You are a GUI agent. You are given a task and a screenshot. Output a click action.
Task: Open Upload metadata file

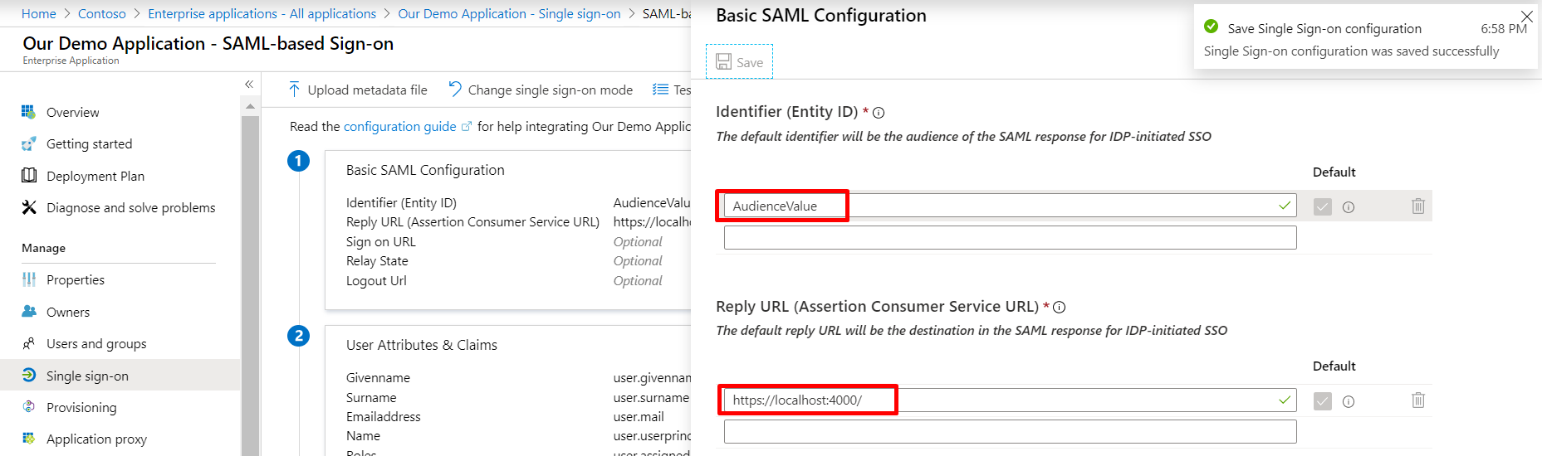point(358,90)
